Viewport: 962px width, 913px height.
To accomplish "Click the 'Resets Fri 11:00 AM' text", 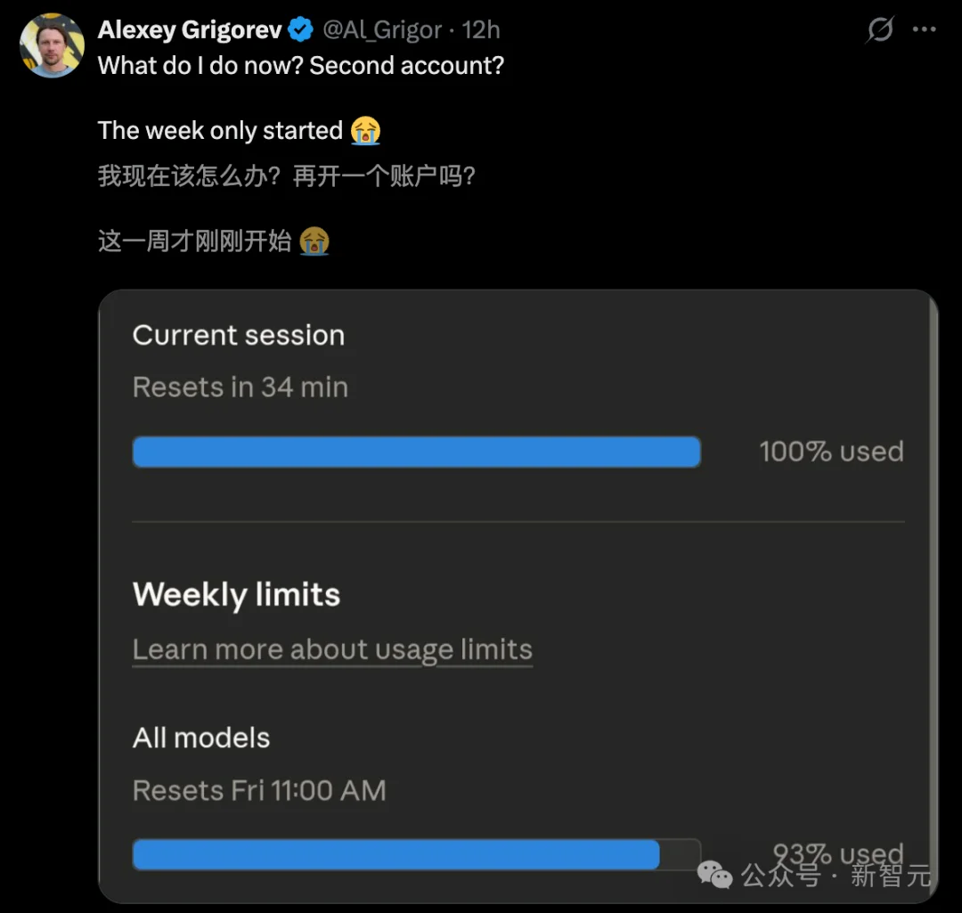I will (x=259, y=790).
